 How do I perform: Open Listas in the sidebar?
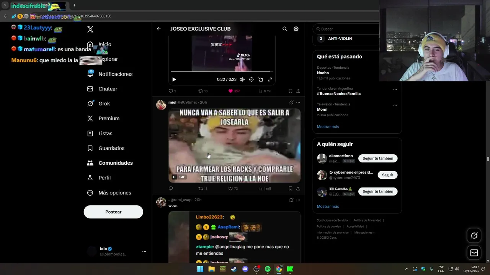tap(100, 133)
